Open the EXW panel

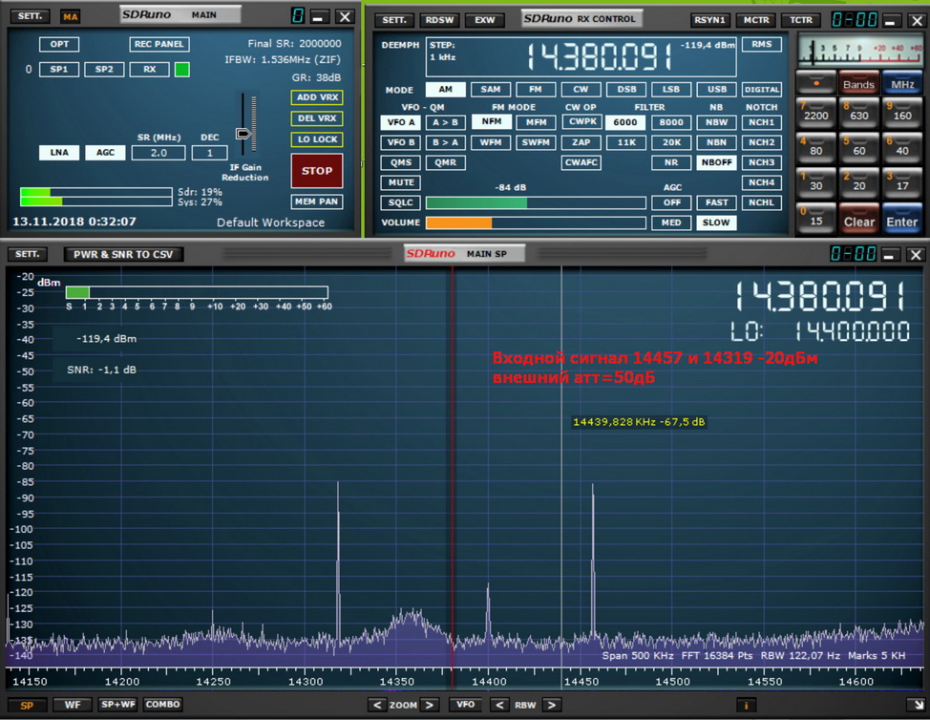pyautogui.click(x=484, y=20)
